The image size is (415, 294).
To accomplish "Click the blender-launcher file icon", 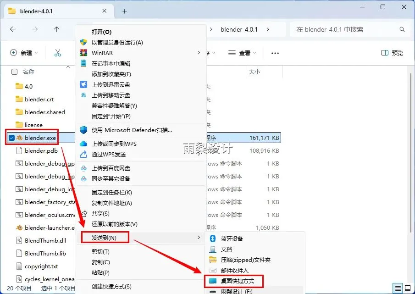I will (19, 227).
